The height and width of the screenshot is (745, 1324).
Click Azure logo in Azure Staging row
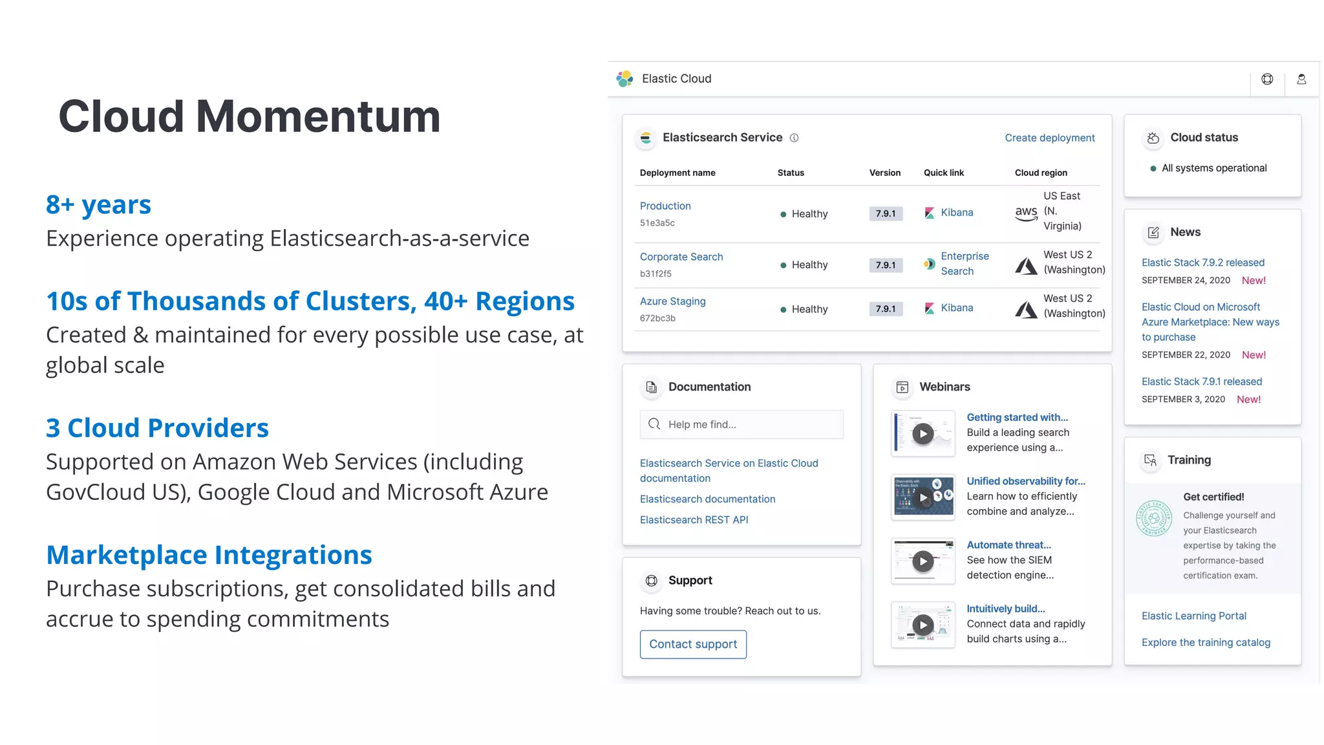click(x=1026, y=309)
